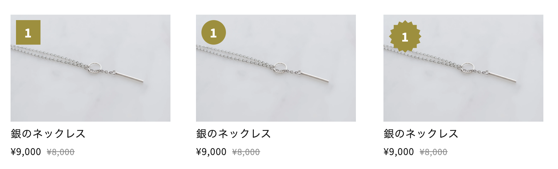
Task: Click struck-through ¥8,000 on square-badge product
Action: tap(61, 152)
